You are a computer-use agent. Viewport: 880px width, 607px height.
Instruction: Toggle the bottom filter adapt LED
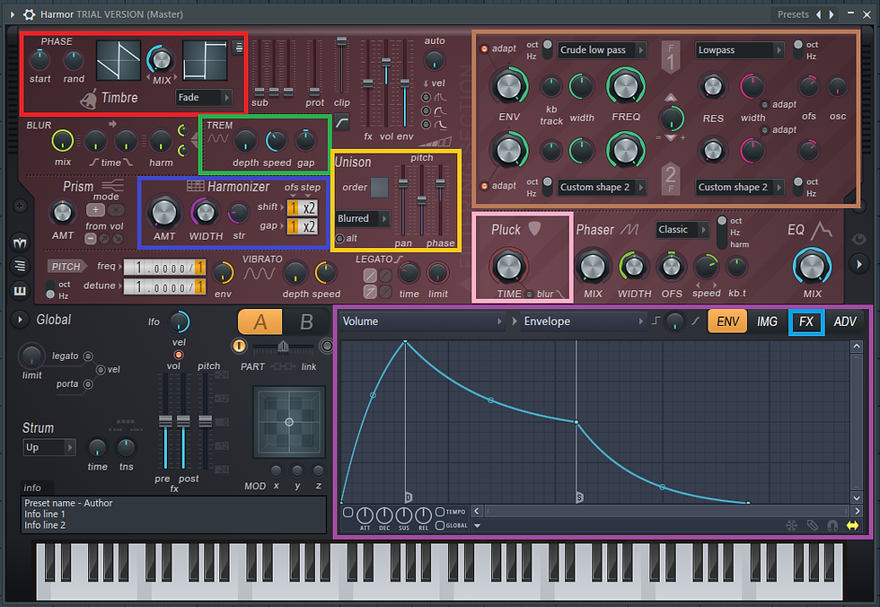(484, 186)
